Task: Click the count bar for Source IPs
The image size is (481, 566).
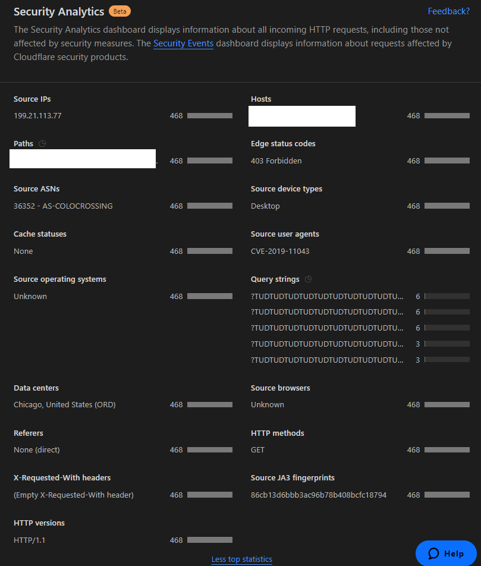Action: point(210,115)
